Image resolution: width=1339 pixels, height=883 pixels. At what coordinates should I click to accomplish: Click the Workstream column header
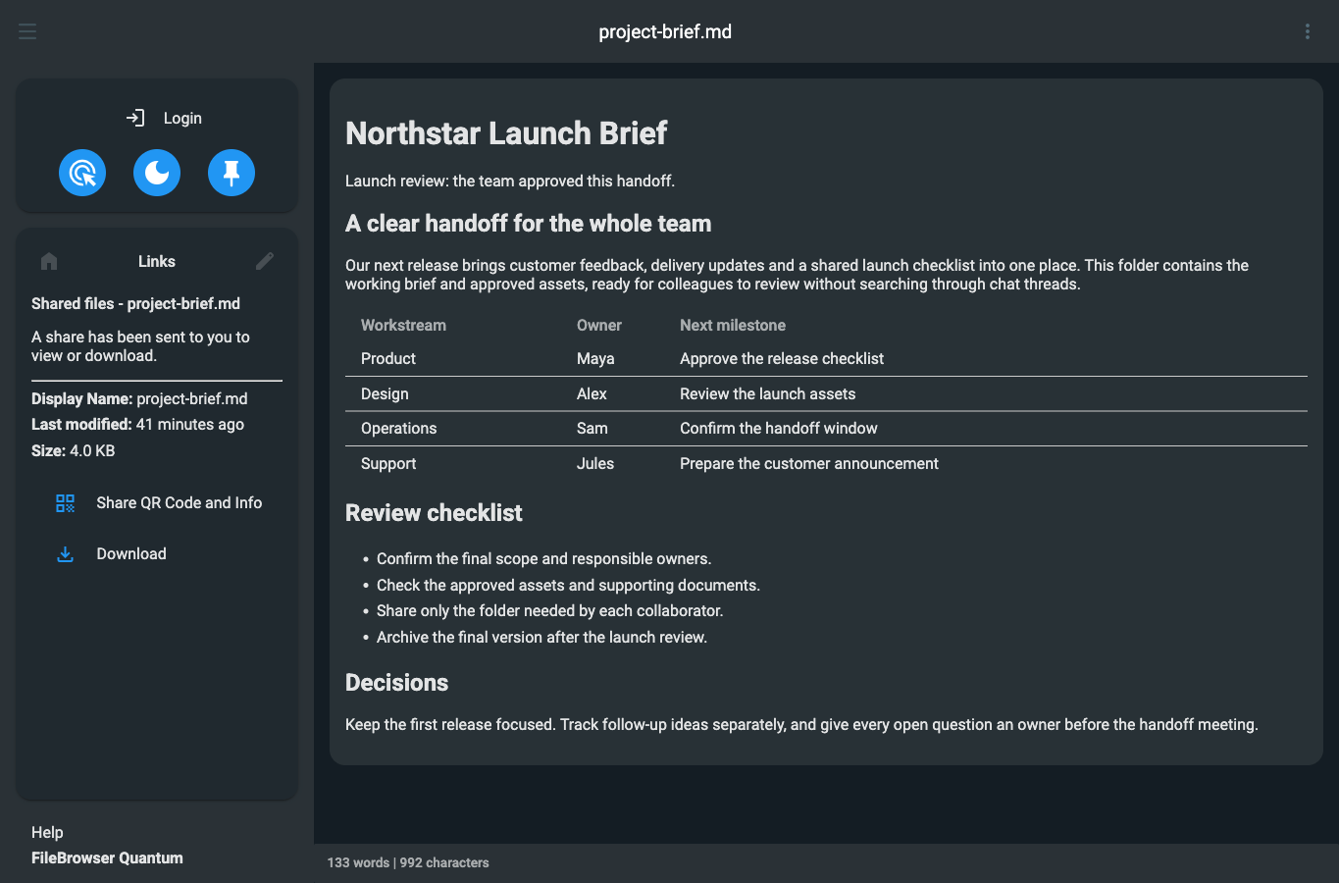[403, 325]
